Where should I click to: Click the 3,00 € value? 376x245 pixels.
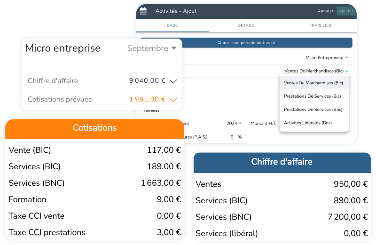coord(169,232)
